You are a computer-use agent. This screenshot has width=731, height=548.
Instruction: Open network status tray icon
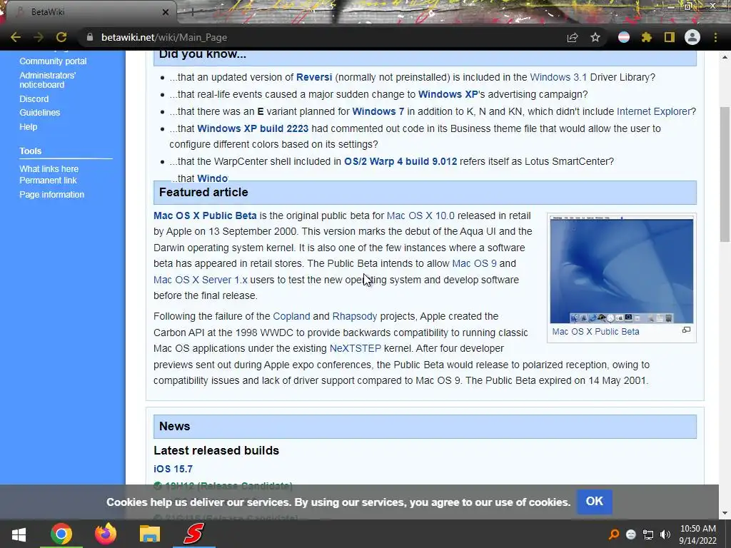[x=648, y=534]
